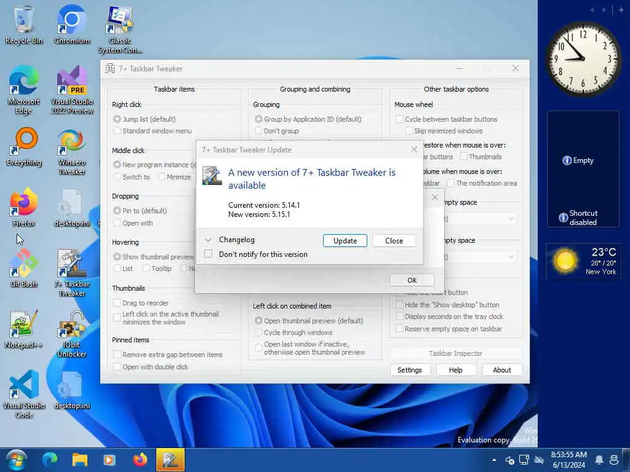Check Remove extra gap between items

coord(117,355)
